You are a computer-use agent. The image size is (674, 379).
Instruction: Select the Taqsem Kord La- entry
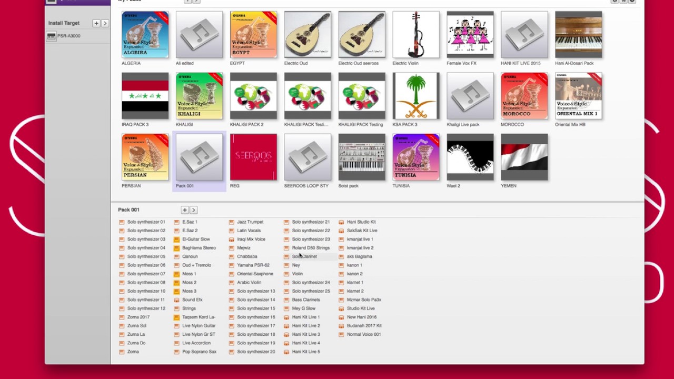coord(199,317)
